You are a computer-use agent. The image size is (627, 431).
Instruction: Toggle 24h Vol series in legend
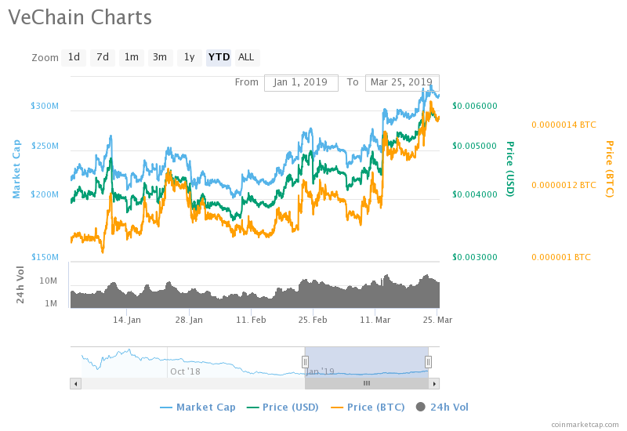tap(442, 407)
